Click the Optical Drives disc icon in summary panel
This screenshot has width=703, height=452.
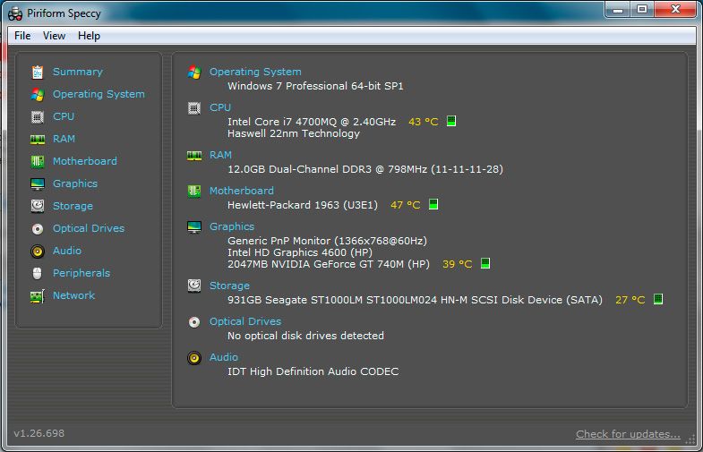194,322
